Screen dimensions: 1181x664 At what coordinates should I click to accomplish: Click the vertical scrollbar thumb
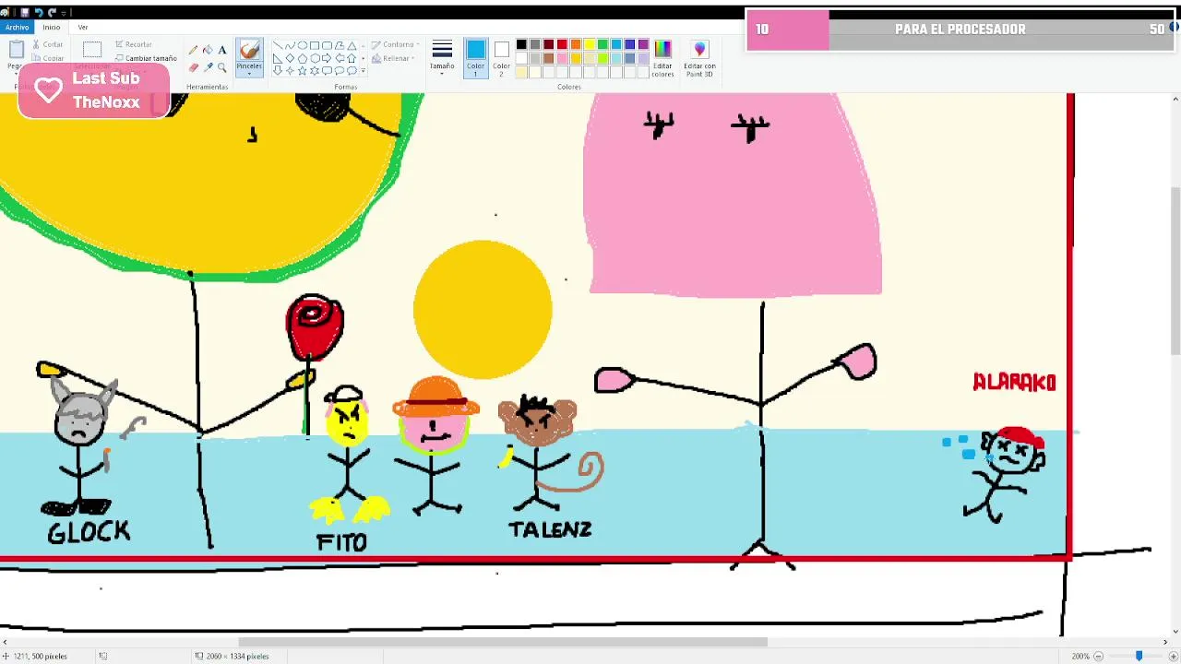point(1175,270)
